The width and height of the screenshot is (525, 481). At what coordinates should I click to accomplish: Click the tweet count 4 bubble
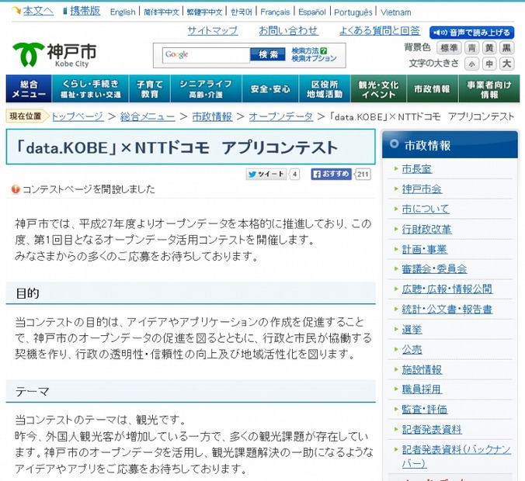point(294,175)
